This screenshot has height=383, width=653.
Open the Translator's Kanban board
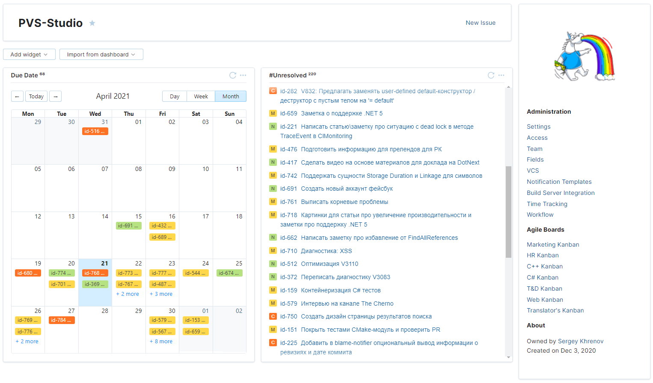click(x=555, y=310)
